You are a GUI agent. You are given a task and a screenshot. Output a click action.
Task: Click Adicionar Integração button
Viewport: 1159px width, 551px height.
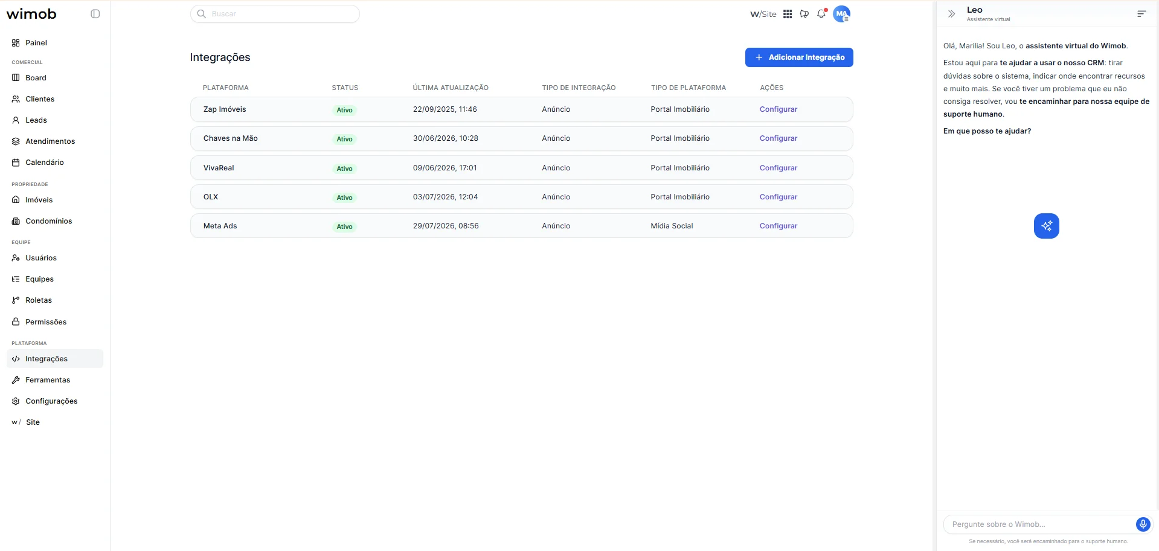(x=799, y=57)
